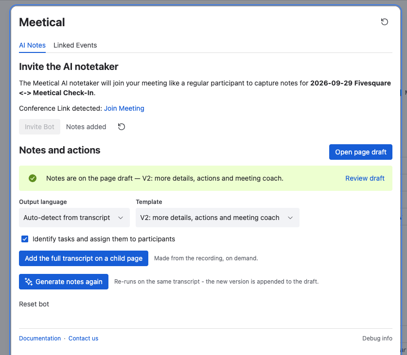Click the Generate notes again button
Image resolution: width=407 pixels, height=355 pixels.
coord(64,282)
